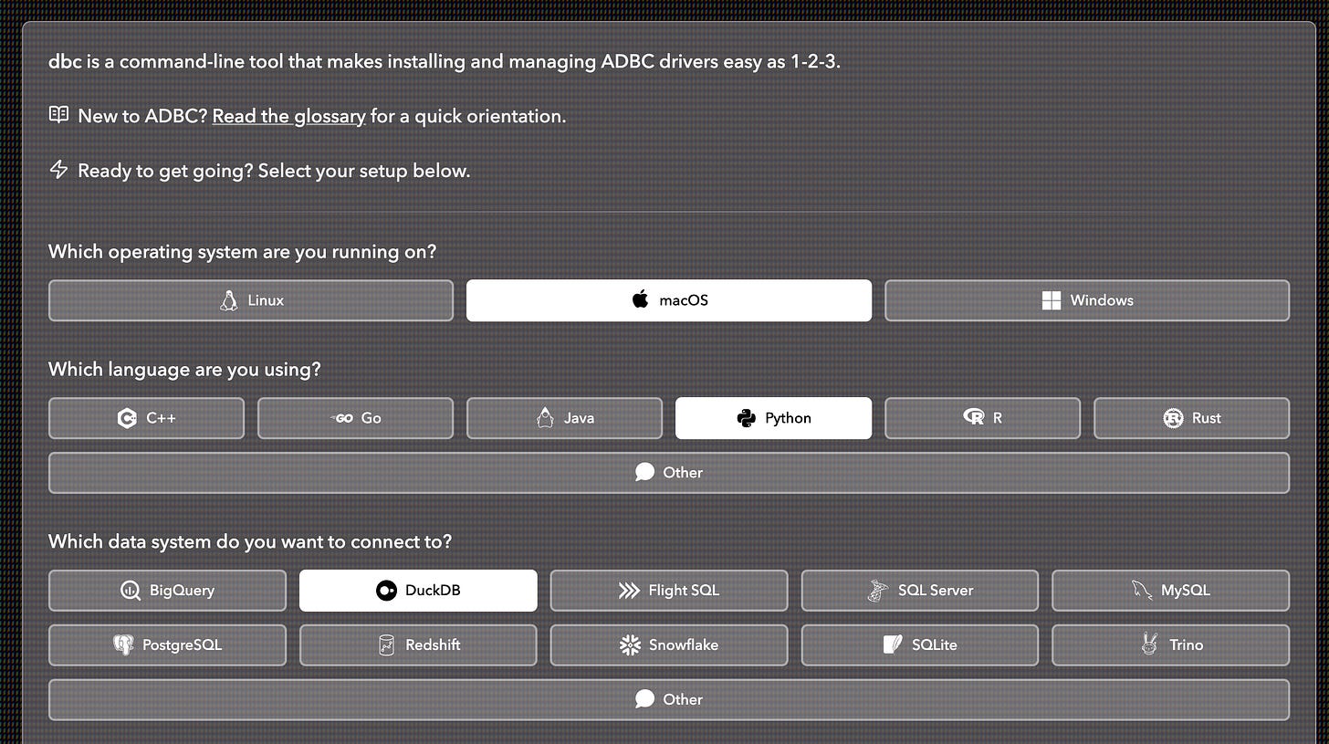Choose the macOS operating system option
1329x744 pixels.
[669, 300]
